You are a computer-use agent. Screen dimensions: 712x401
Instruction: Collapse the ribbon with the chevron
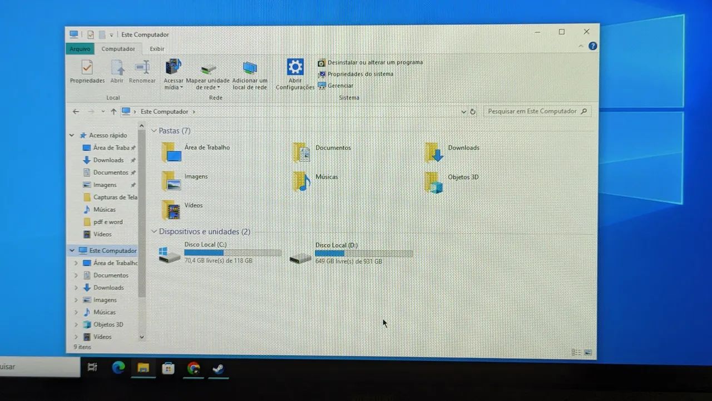(x=581, y=46)
